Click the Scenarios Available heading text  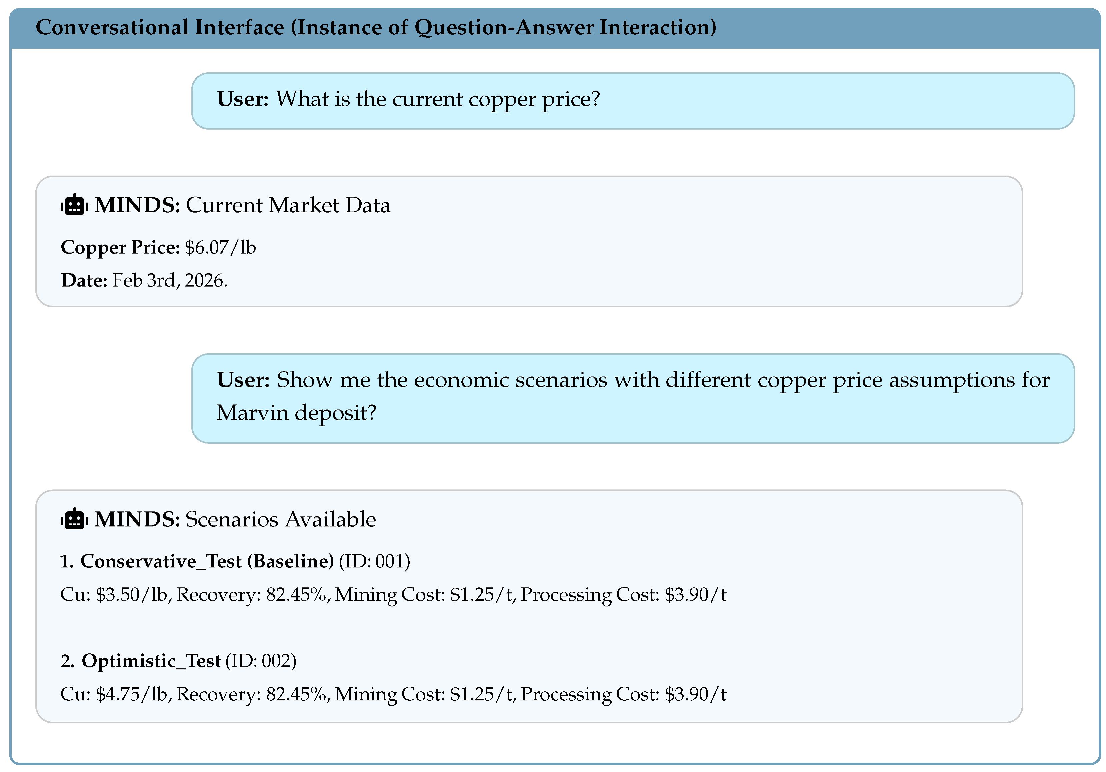[281, 519]
